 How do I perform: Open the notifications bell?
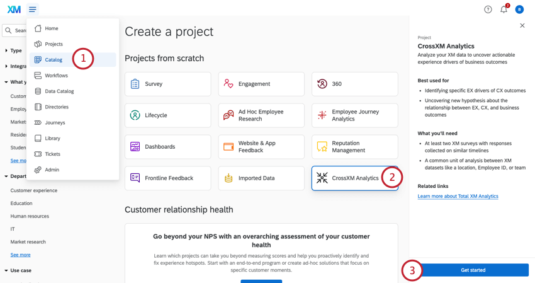click(504, 9)
